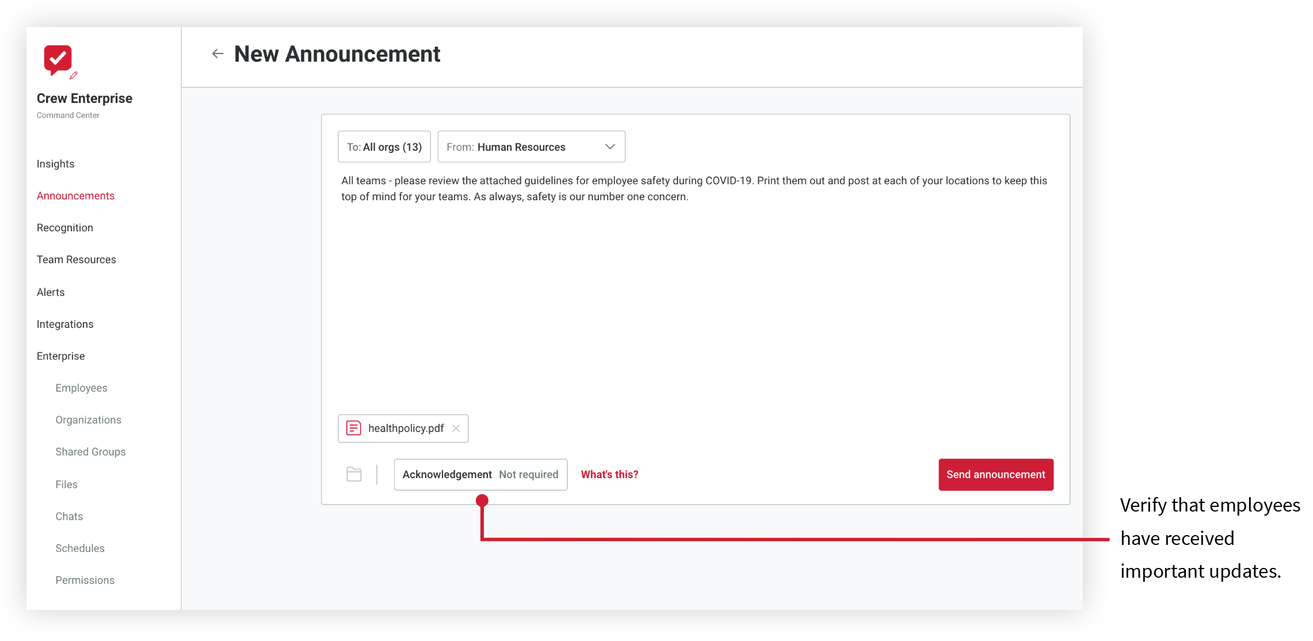This screenshot has height=641, width=1313.
Task: Go to Integrations in the sidebar
Action: [x=64, y=324]
